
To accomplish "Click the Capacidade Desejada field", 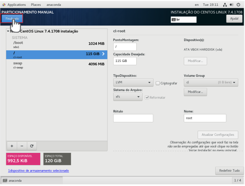I will [x=125, y=61].
